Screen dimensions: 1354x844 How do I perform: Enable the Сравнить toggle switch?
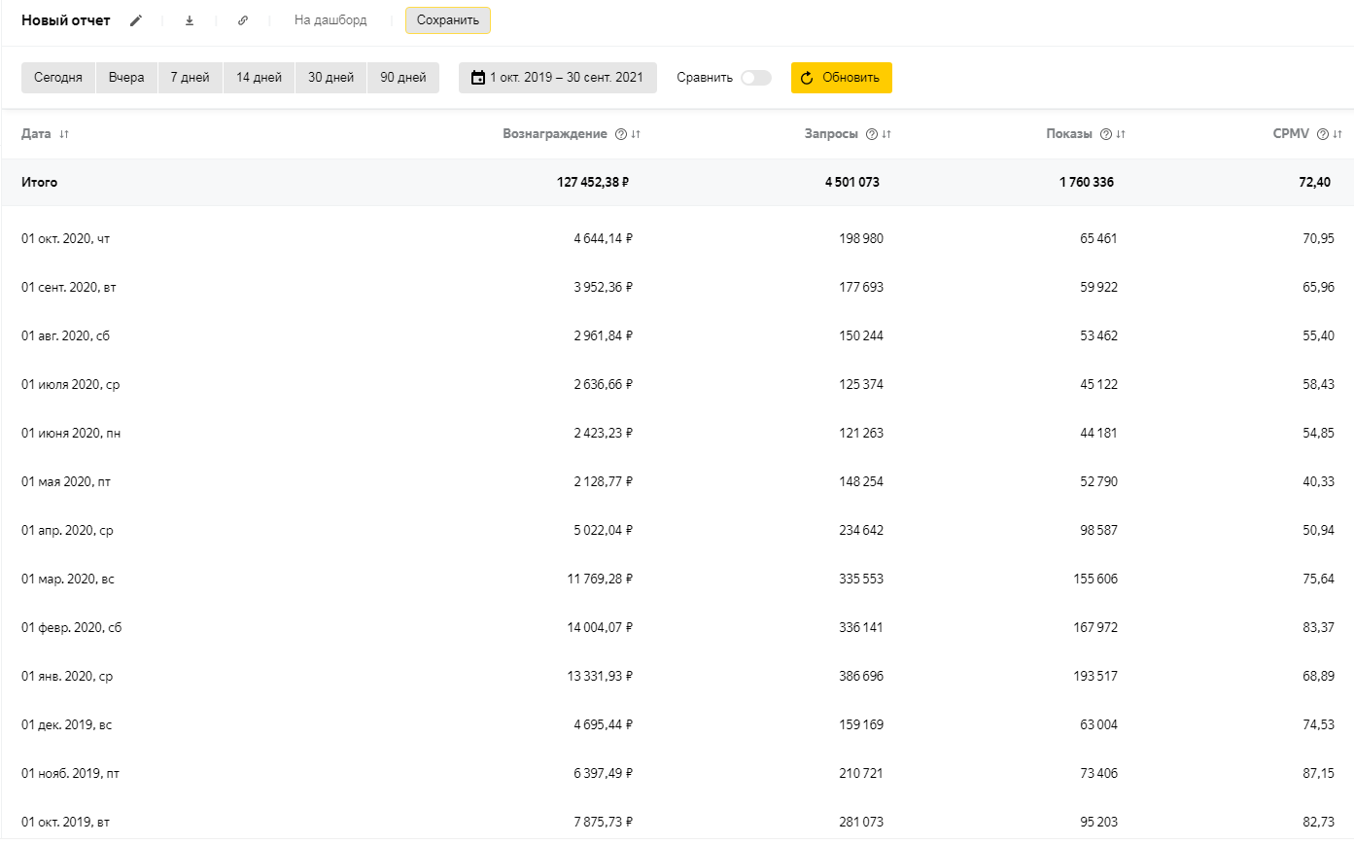coord(755,78)
